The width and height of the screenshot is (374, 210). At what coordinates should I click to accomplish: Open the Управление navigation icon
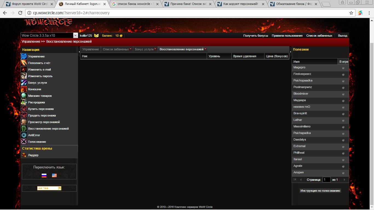point(24,56)
